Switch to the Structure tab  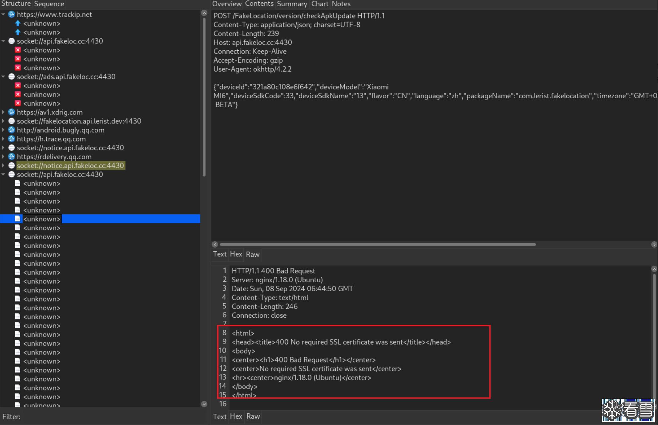(x=16, y=4)
